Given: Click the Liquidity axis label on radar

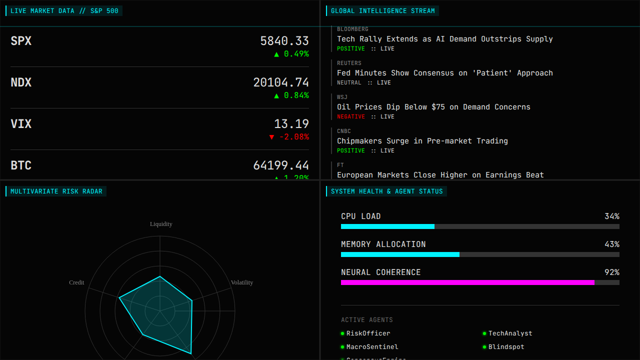Looking at the screenshot, I should click(x=161, y=224).
